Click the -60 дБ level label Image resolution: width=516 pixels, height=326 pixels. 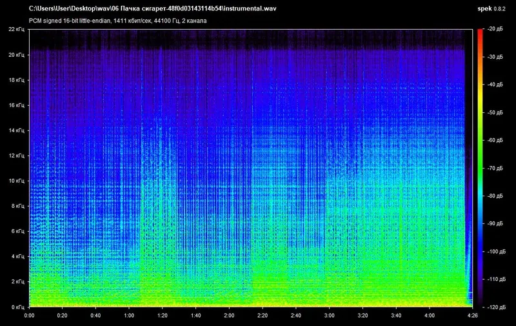point(495,140)
